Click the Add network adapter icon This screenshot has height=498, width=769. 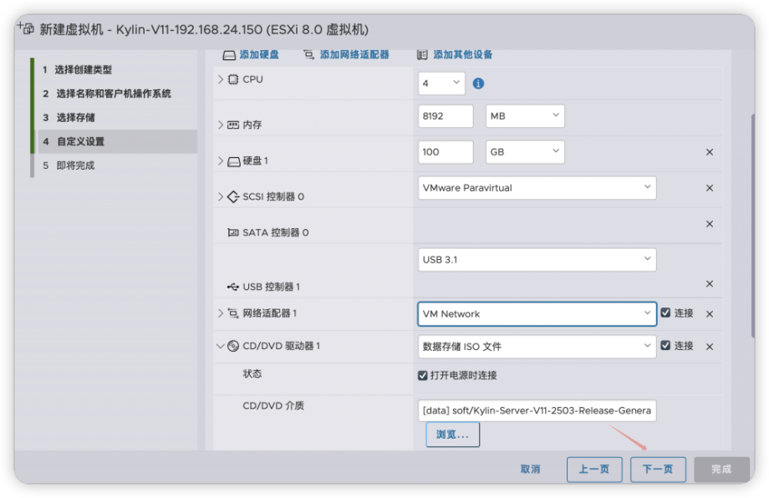tap(309, 54)
